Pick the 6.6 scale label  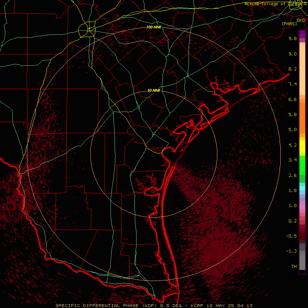293,99
